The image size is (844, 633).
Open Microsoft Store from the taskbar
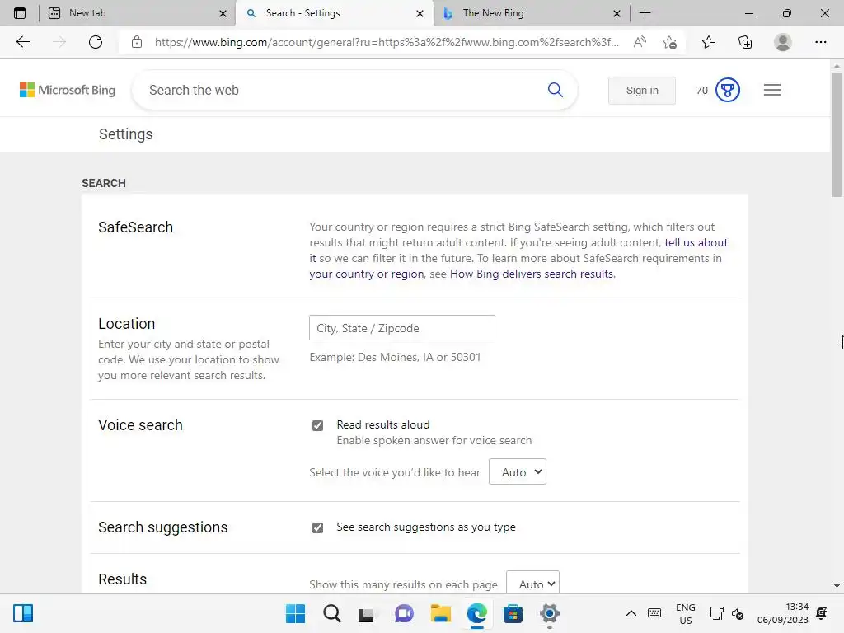point(513,613)
